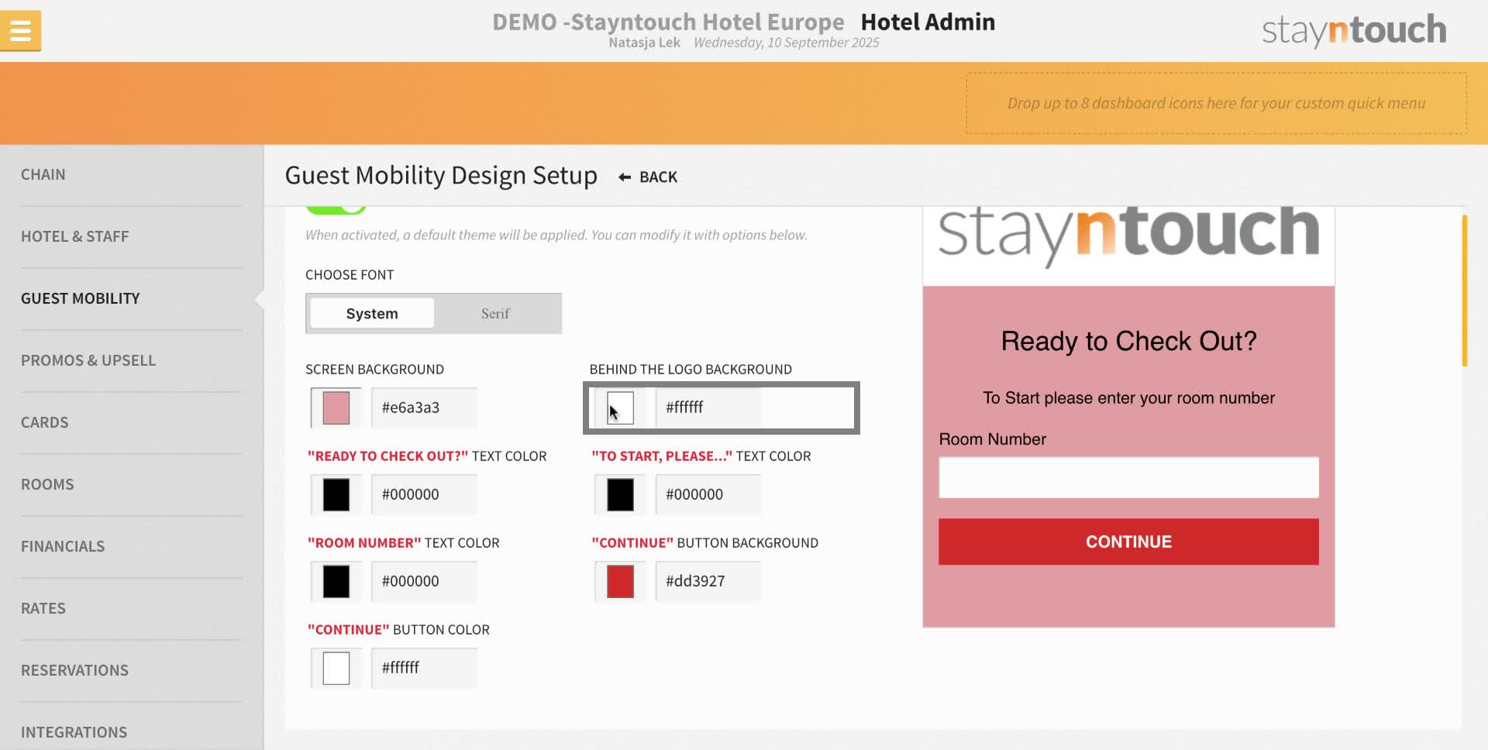Open "Continue" button color white swatch
Viewport: 1488px width, 750px height.
[x=336, y=668]
